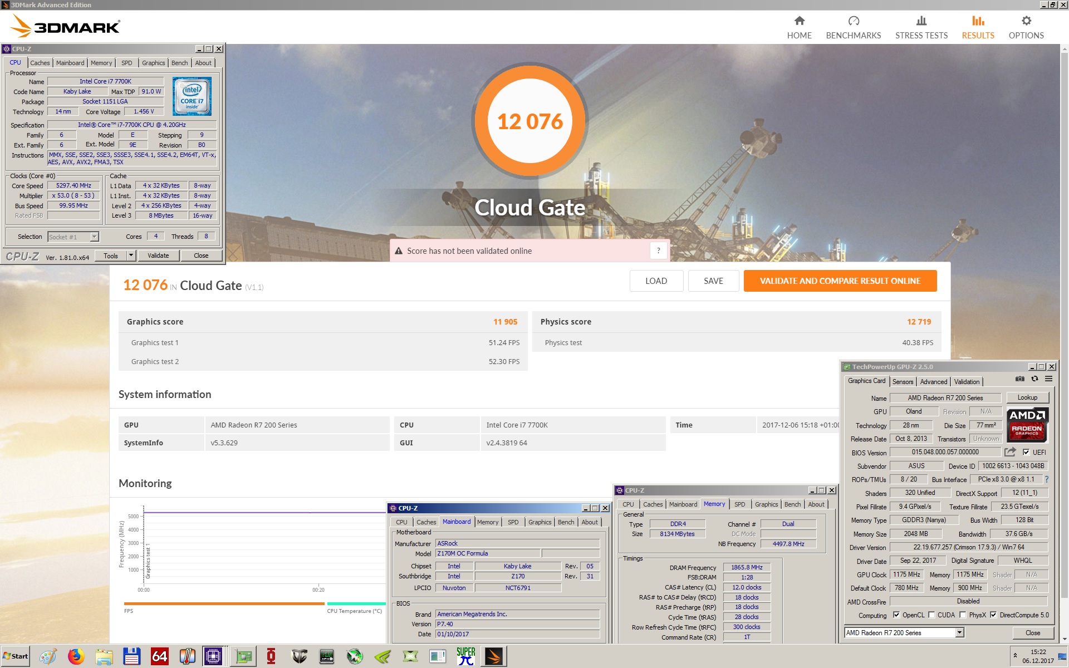Open the Windows Start button
The width and height of the screenshot is (1069, 668).
click(x=15, y=656)
